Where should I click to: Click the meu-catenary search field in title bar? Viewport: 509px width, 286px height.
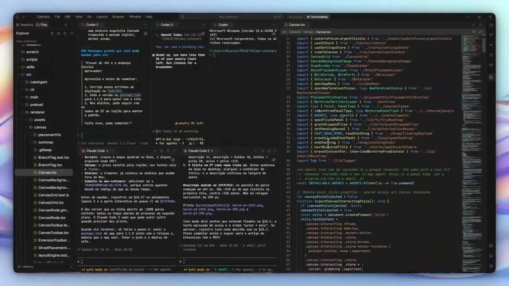pyautogui.click(x=231, y=17)
